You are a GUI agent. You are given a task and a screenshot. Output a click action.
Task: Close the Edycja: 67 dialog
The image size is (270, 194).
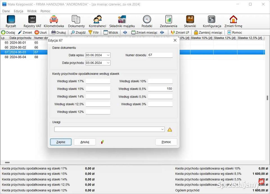pyautogui.click(x=175, y=40)
